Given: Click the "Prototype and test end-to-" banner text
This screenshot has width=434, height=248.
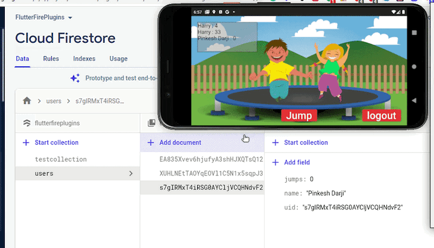Looking at the screenshot, I should click(121, 78).
